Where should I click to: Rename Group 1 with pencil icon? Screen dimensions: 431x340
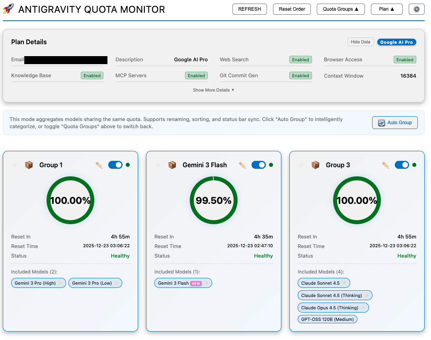[99, 165]
